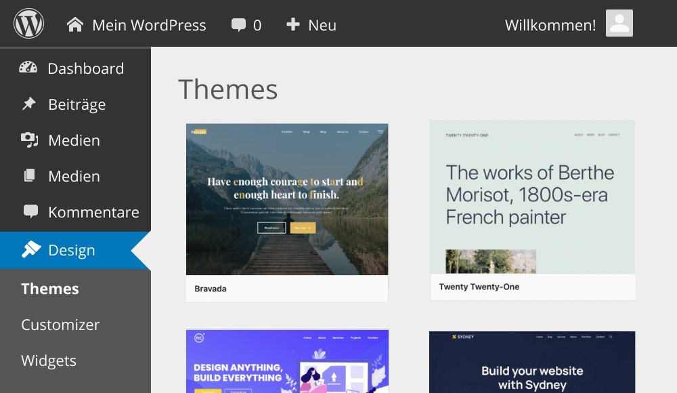Click the user avatar icon

pyautogui.click(x=619, y=23)
